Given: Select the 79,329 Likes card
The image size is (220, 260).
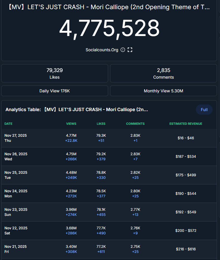Looking at the screenshot, I should click(x=55, y=73).
